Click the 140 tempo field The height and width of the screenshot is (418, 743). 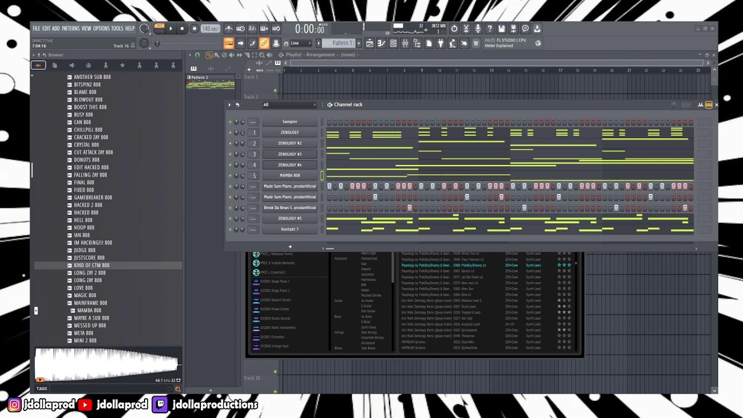point(210,28)
